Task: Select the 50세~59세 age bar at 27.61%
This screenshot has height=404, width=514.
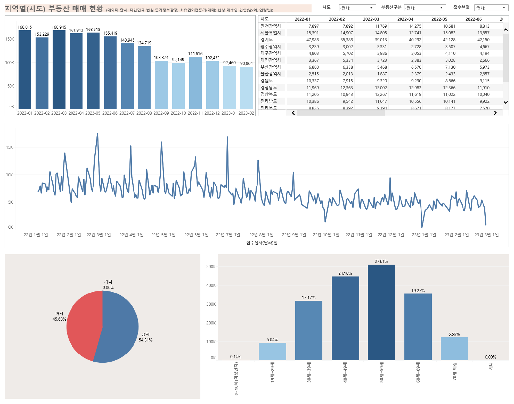Action: 381,313
